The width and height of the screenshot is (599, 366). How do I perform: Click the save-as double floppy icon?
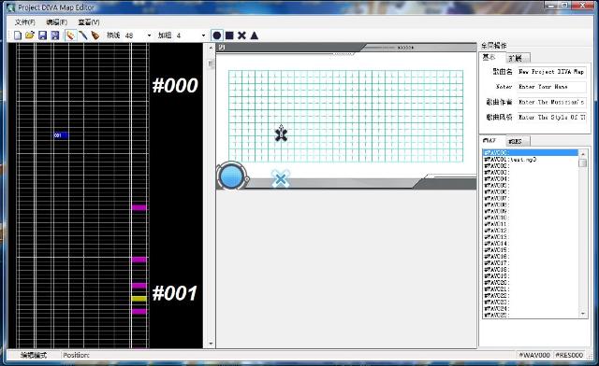(x=55, y=35)
